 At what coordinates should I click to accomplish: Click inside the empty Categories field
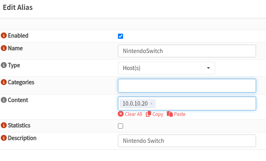click(x=187, y=86)
